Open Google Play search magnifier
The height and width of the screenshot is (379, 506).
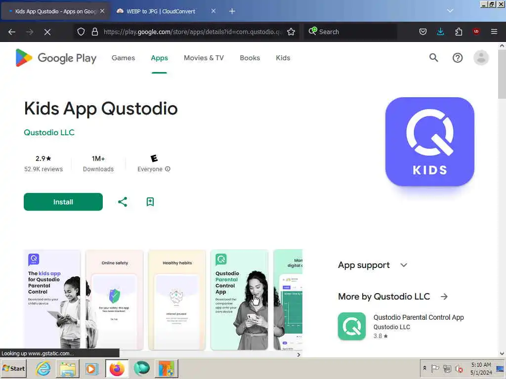[x=434, y=58]
